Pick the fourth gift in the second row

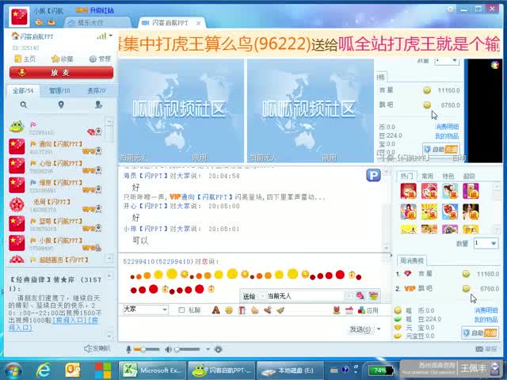click(471, 212)
